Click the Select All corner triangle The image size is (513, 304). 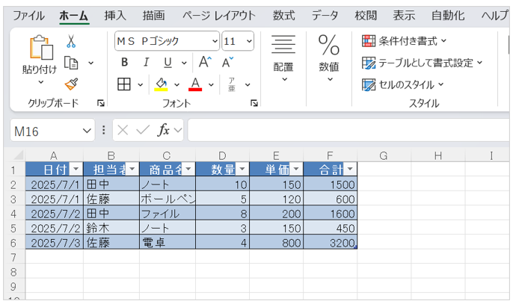(x=17, y=155)
